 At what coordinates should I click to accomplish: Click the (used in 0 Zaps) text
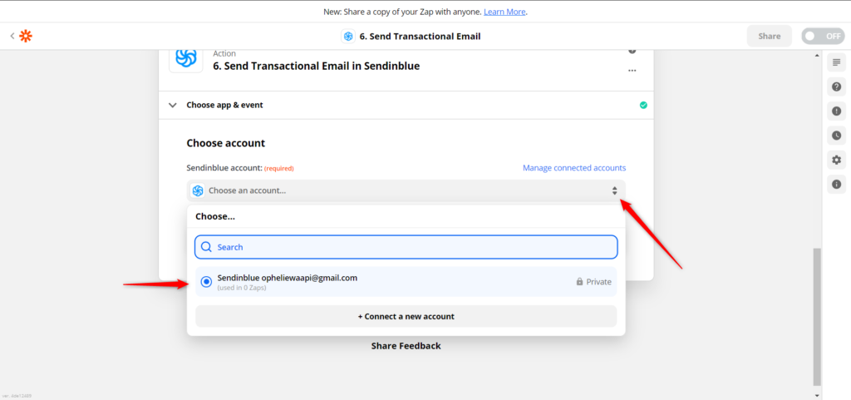[x=242, y=288]
